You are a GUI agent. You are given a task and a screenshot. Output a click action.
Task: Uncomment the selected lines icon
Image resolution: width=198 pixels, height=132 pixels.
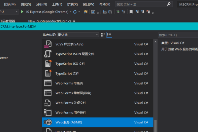click(123, 12)
